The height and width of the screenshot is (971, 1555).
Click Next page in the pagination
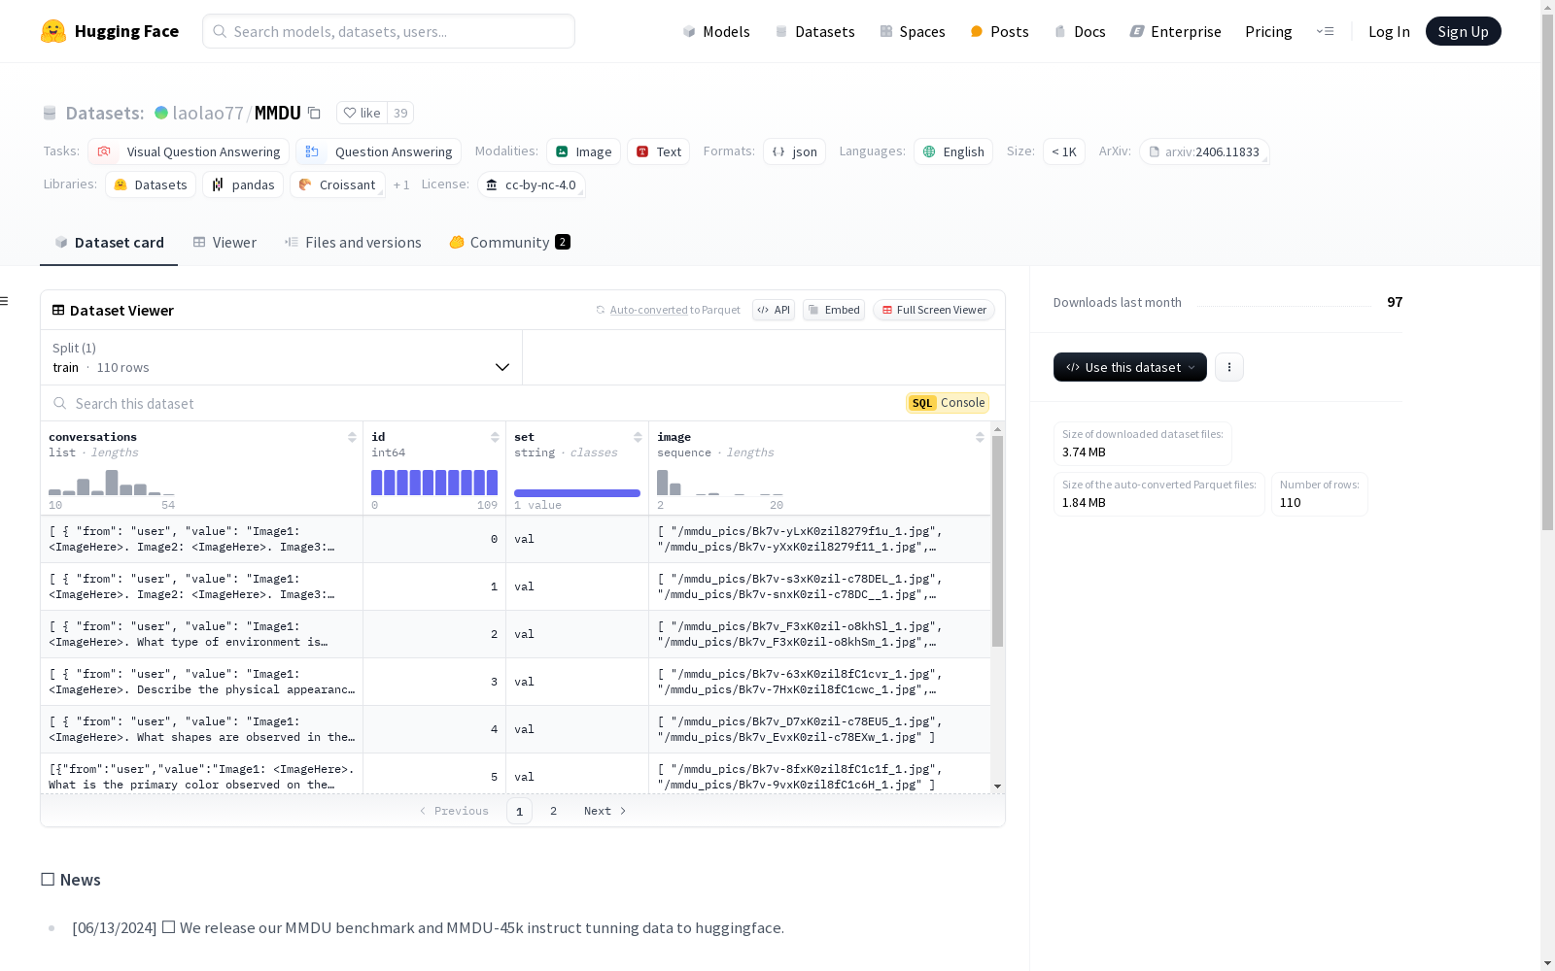[605, 811]
